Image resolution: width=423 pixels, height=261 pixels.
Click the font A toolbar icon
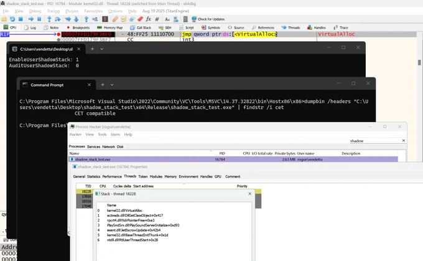click(x=167, y=19)
